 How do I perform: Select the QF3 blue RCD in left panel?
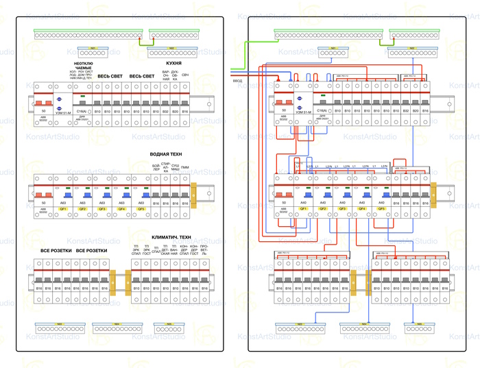pos(102,195)
